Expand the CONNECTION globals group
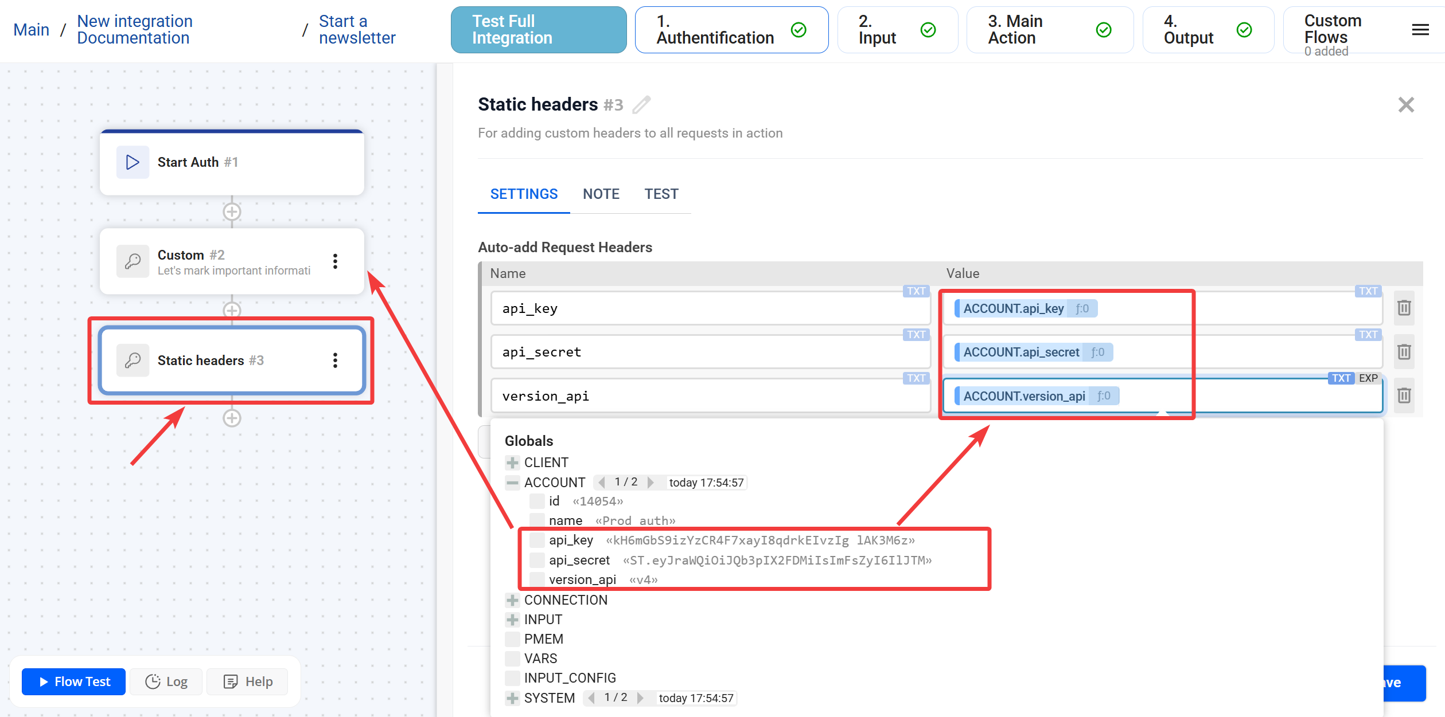1445x717 pixels. (x=512, y=600)
